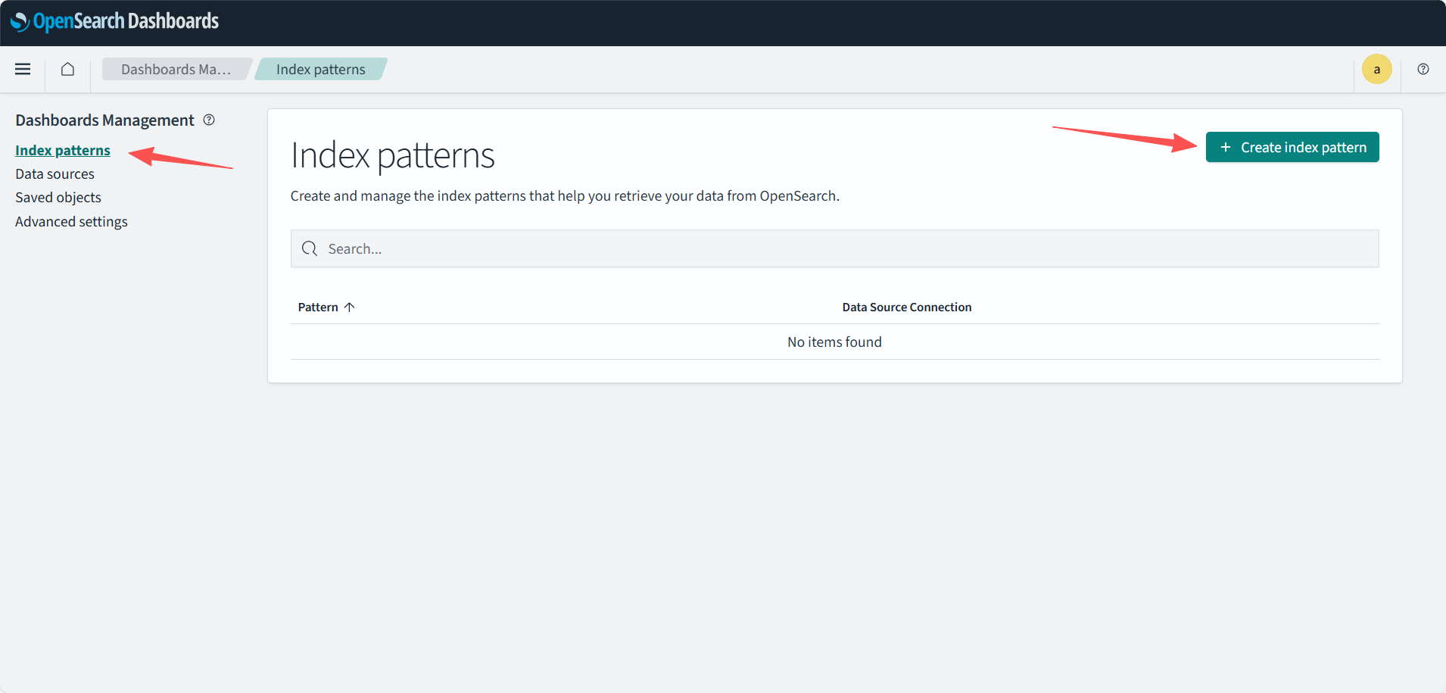Screen dimensions: 1446x693
Task: Focus the index pattern Search field
Action: (834, 248)
